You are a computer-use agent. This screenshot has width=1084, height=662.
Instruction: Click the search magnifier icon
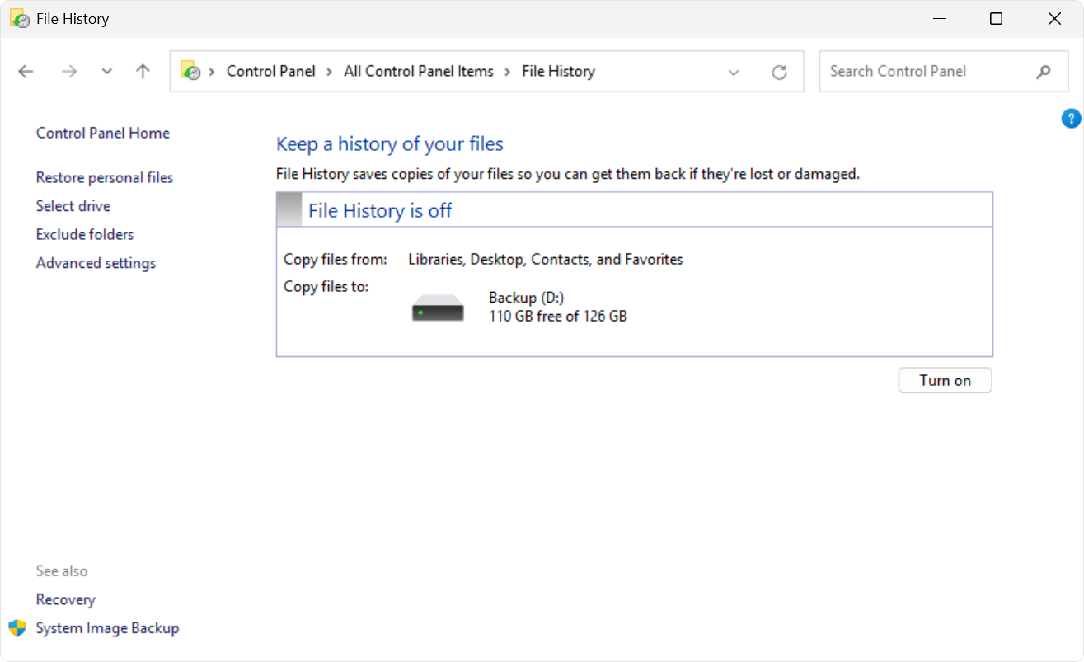point(1044,72)
